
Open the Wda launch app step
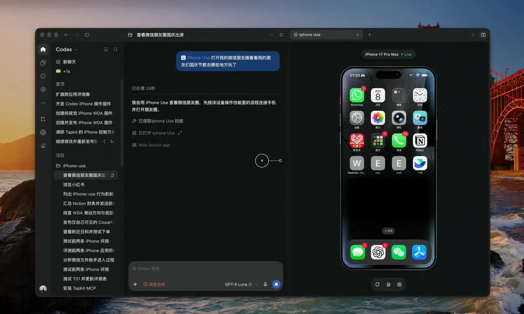pyautogui.click(x=151, y=145)
